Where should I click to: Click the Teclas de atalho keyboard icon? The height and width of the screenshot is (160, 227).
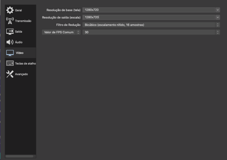click(10, 63)
